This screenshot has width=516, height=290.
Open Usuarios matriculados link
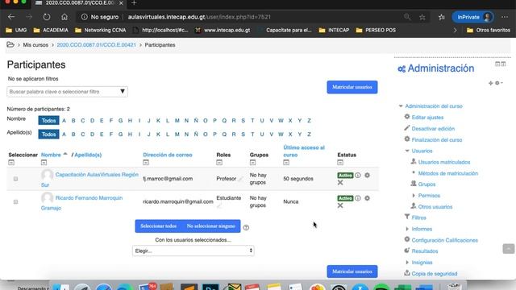tap(444, 162)
